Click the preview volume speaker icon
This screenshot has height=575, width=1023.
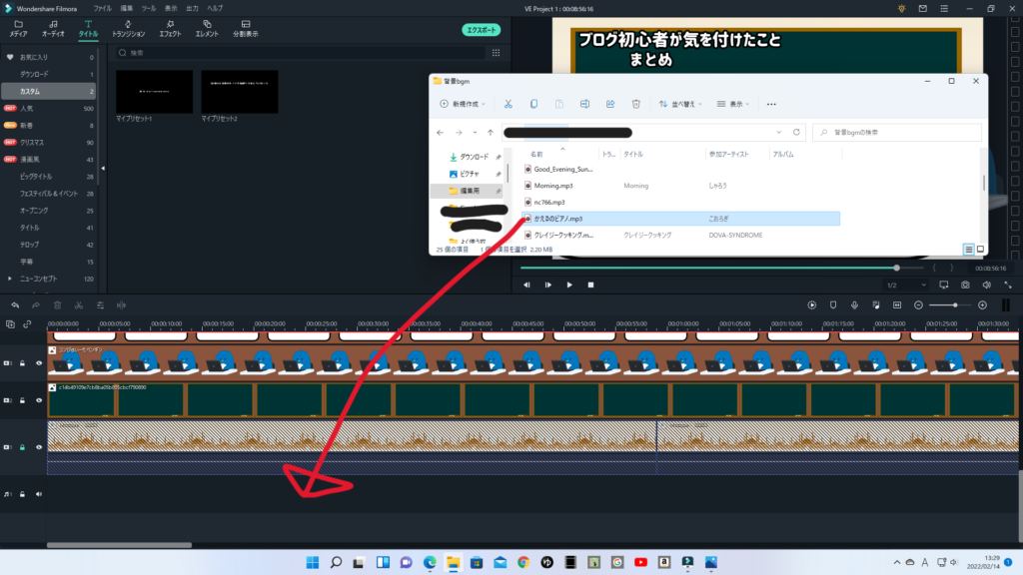[986, 285]
